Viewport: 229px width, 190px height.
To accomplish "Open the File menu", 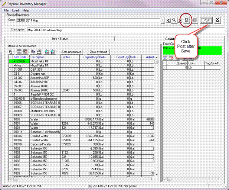I will click(6, 10).
